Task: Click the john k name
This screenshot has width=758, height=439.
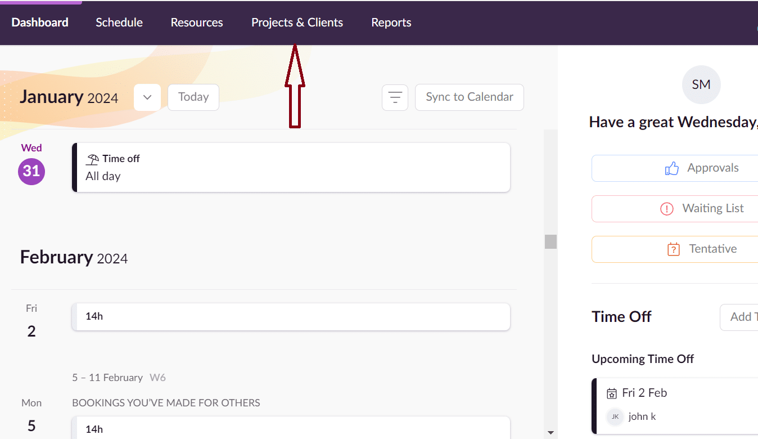Action: pyautogui.click(x=642, y=417)
